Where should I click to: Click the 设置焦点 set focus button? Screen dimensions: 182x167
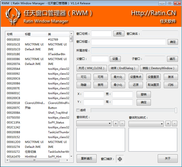pos(136,77)
